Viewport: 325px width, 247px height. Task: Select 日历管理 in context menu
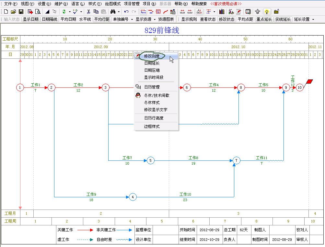[156, 87]
